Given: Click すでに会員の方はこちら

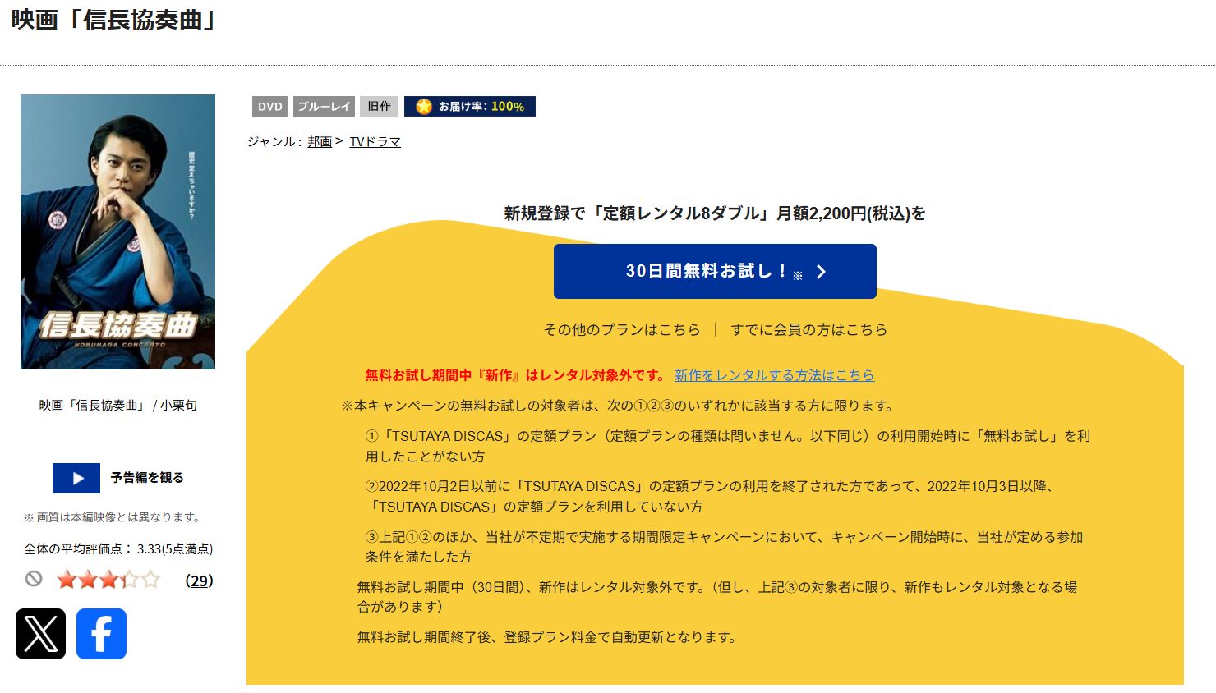Looking at the screenshot, I should point(808,329).
